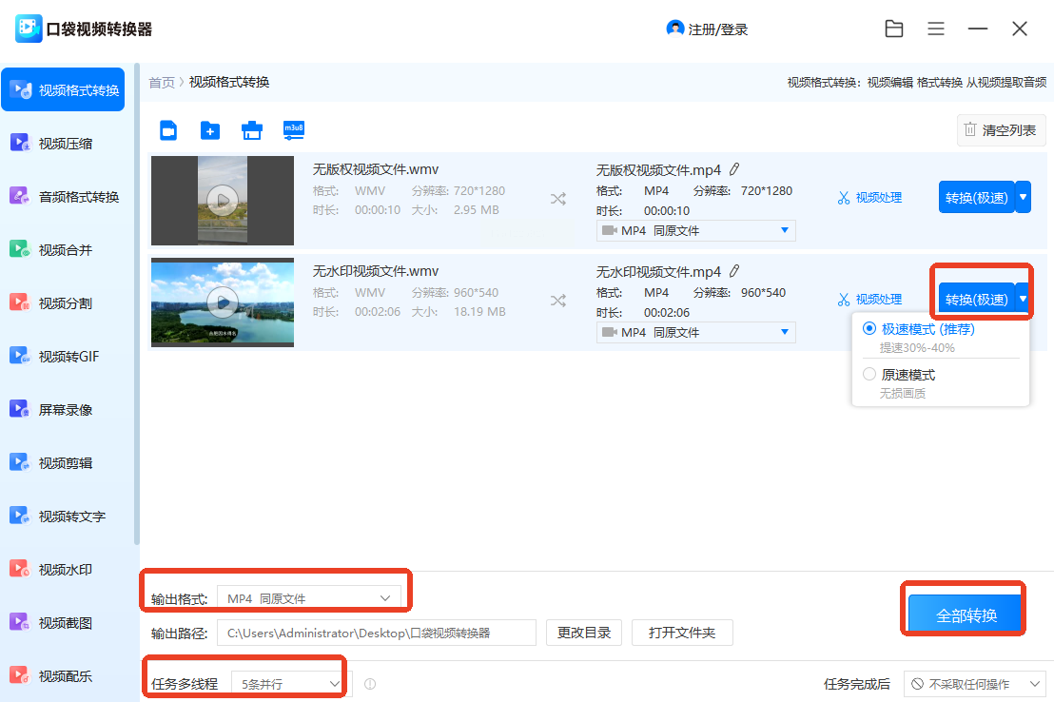1054x702 pixels.
Task: Click the 全部转换 button
Action: click(966, 615)
